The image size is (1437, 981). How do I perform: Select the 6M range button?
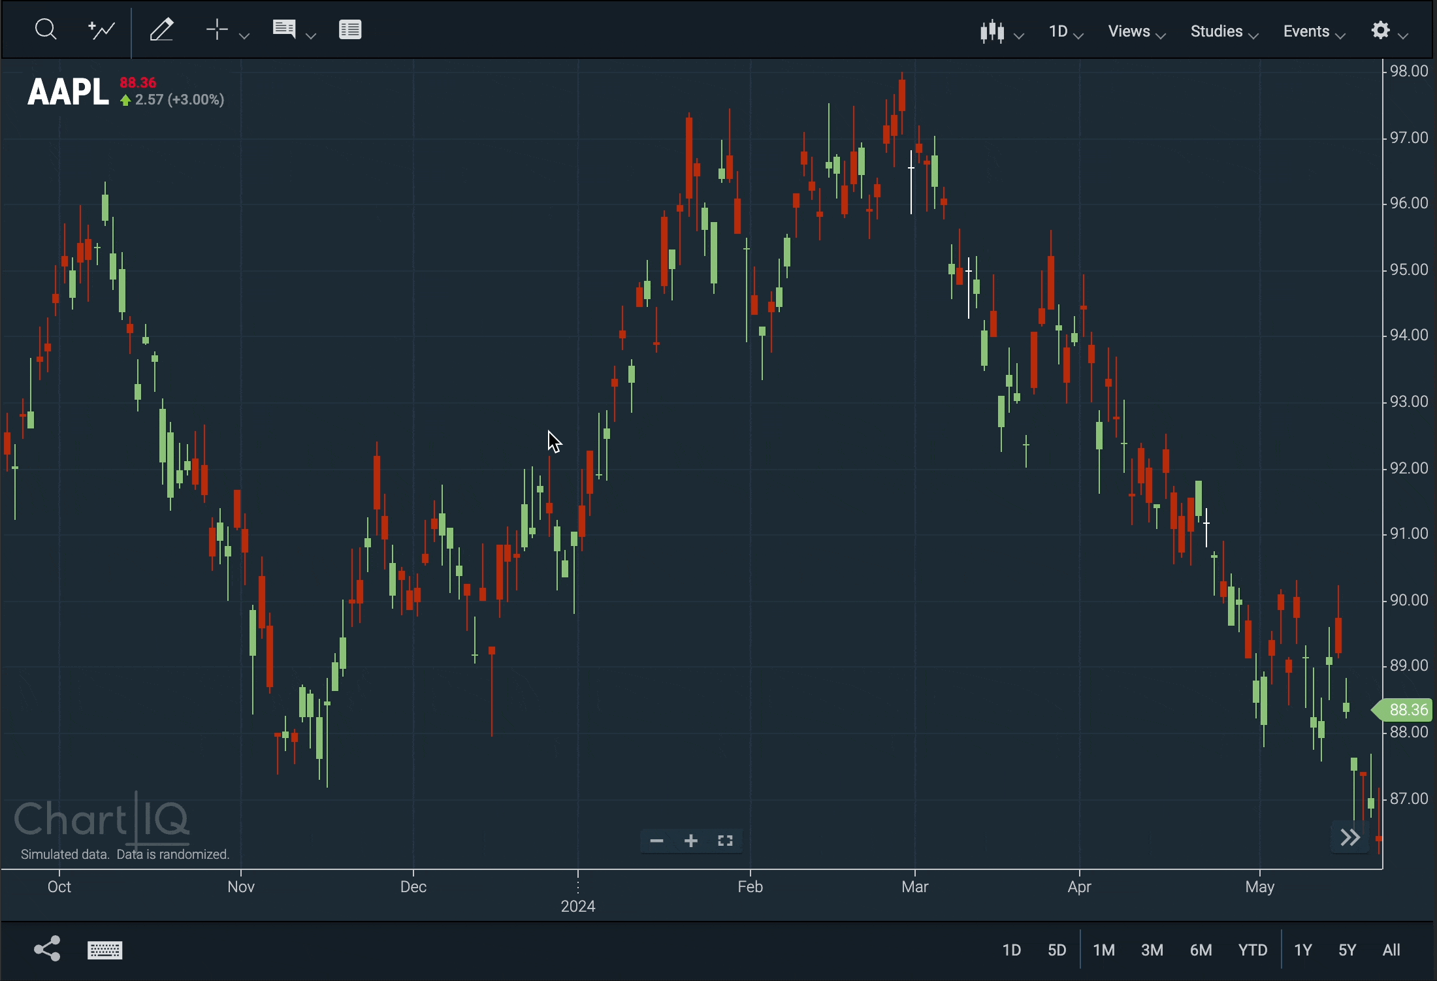click(x=1202, y=950)
